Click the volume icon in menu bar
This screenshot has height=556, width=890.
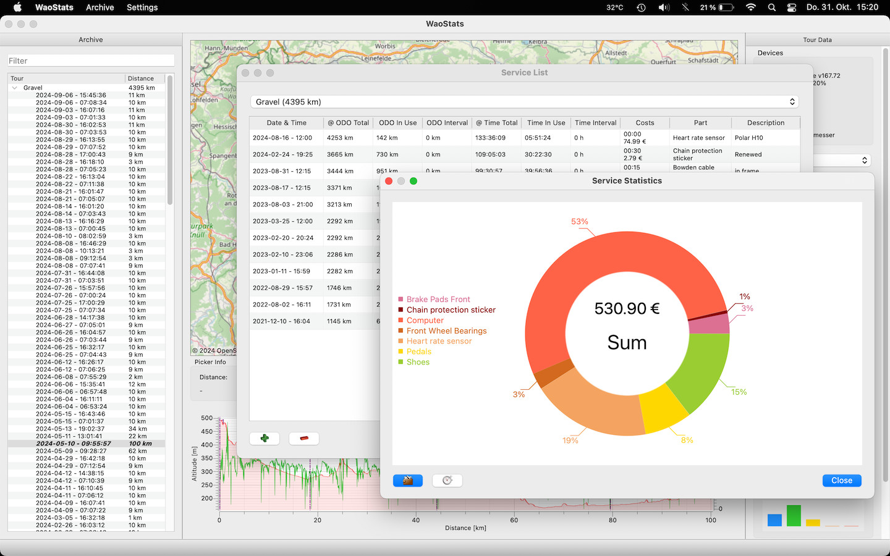664,7
